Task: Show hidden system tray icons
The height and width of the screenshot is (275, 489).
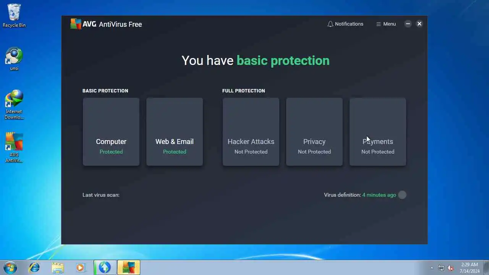Action: (x=432, y=268)
